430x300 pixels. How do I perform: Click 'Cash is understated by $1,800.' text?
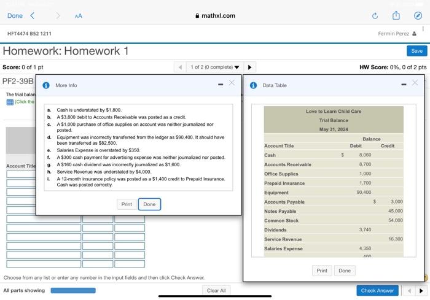click(89, 110)
